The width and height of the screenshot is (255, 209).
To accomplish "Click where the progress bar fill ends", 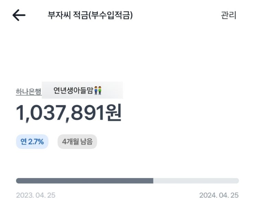I will coord(153,181).
